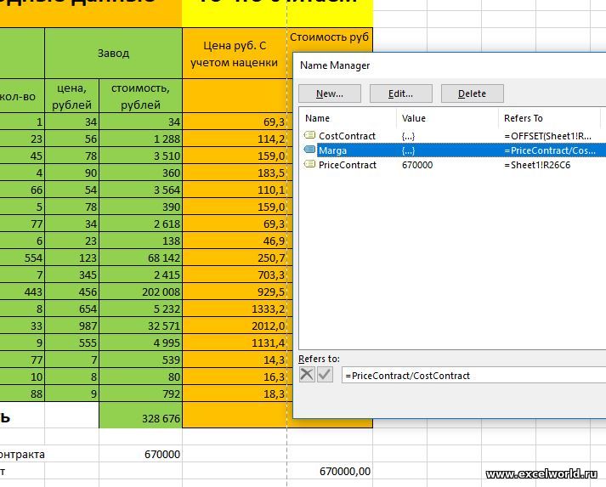Viewport: 606px width, 487px height.
Task: Click the name icon beside Marga
Action: click(310, 150)
